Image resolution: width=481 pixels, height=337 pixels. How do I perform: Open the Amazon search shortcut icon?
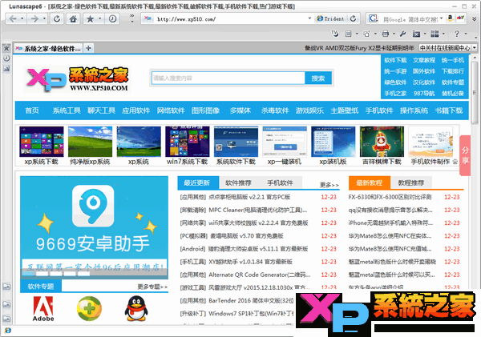pyautogui.click(x=450, y=18)
